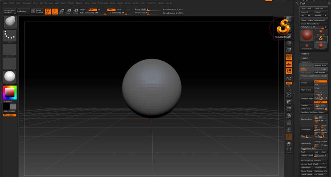Screen dimensions: 331x177
Task: Click the empty Texture slot
Action: pyautogui.click(x=10, y=64)
